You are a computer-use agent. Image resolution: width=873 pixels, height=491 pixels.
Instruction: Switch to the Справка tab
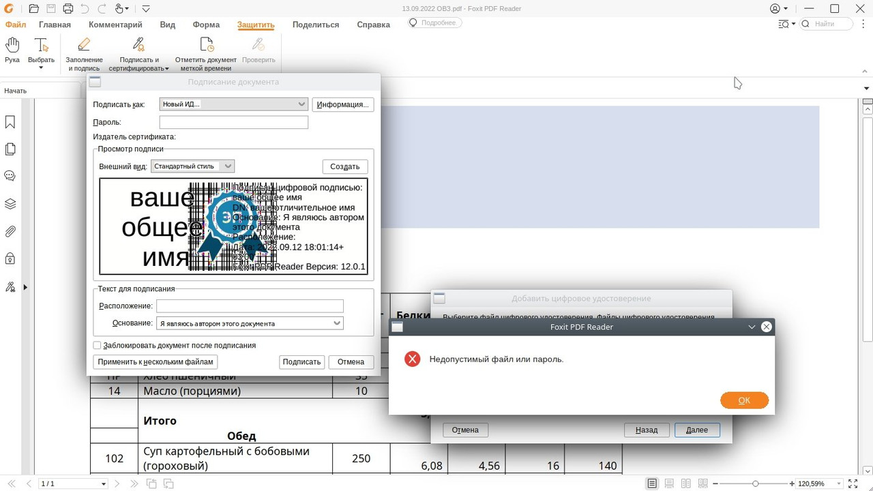[373, 25]
